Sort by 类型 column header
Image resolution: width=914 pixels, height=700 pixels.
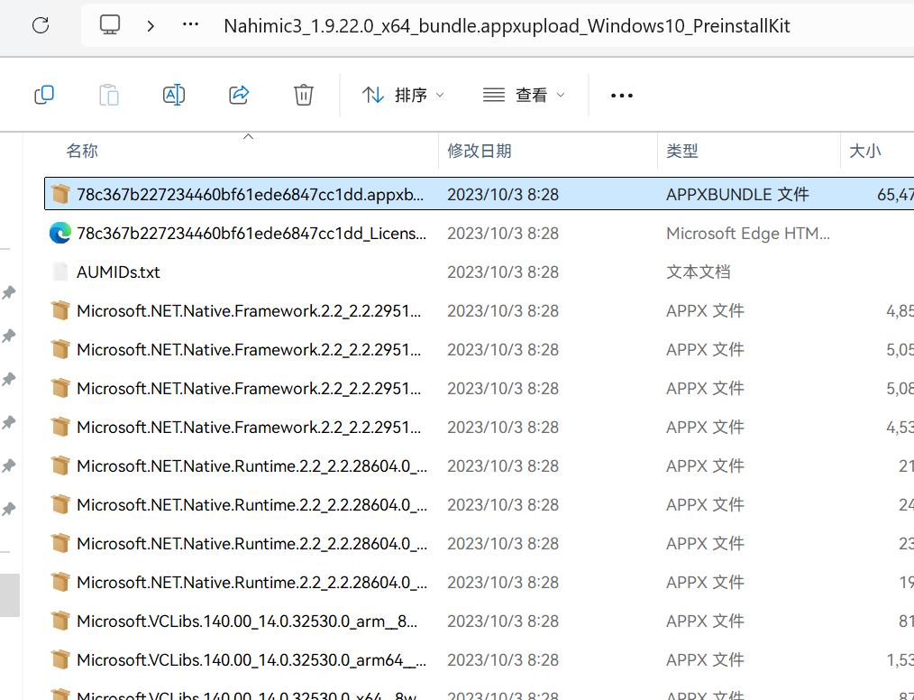[x=682, y=152]
